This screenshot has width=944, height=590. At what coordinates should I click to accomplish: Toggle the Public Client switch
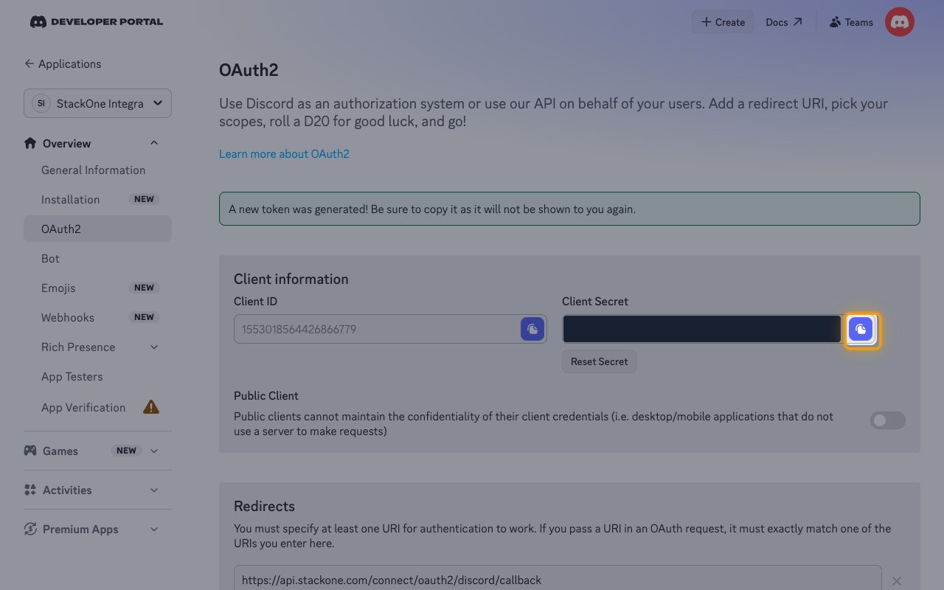[888, 420]
